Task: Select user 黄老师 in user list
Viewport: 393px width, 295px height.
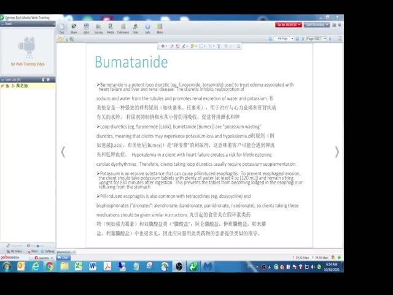Action: [28, 86]
